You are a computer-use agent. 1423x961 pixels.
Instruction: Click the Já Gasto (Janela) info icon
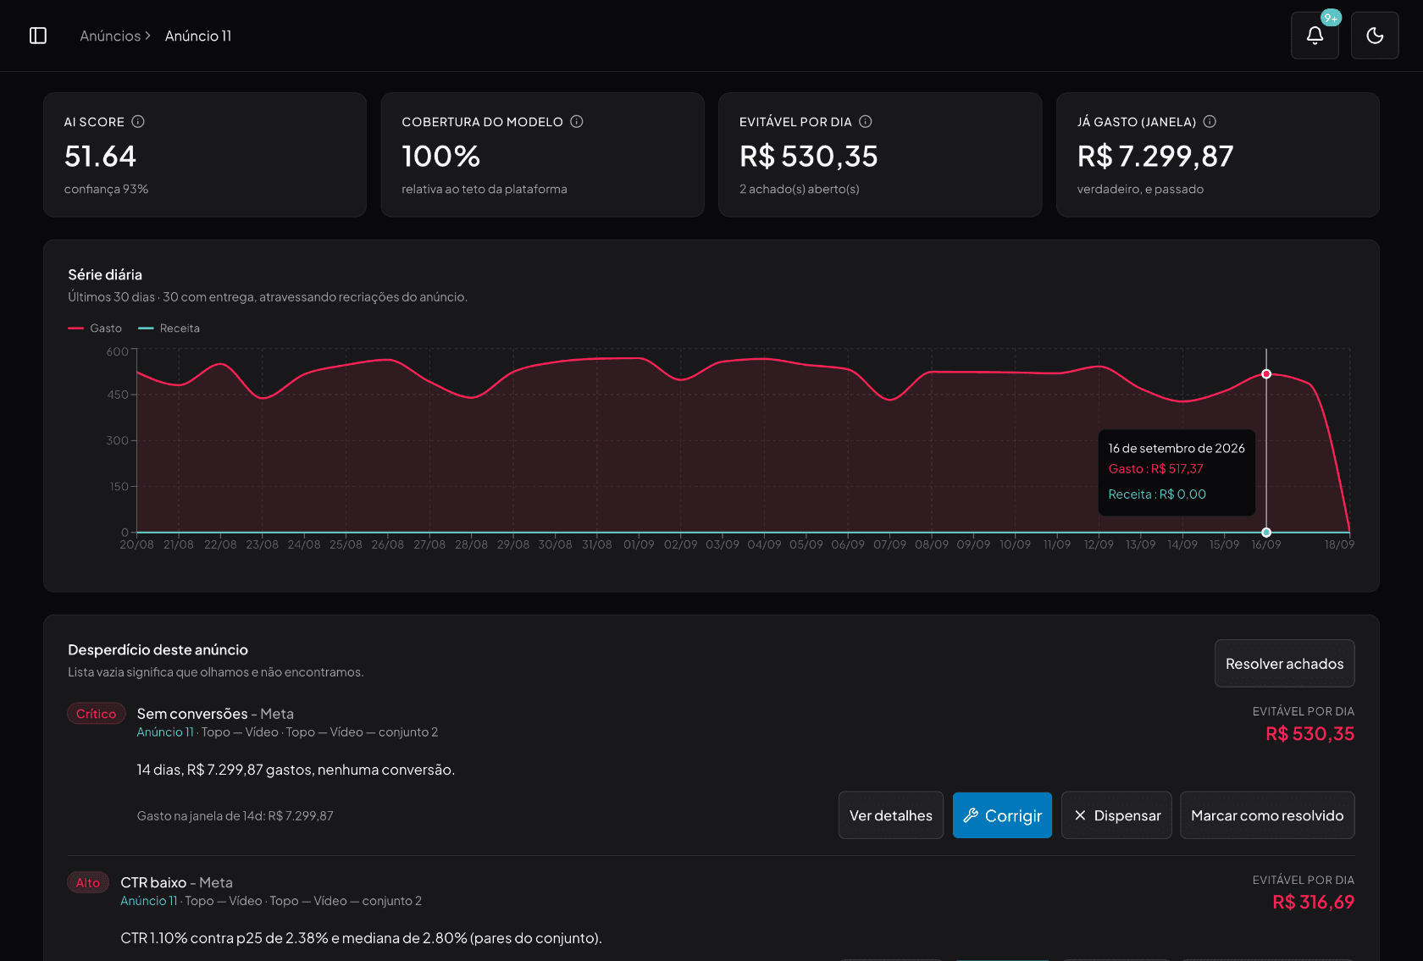pyautogui.click(x=1210, y=122)
